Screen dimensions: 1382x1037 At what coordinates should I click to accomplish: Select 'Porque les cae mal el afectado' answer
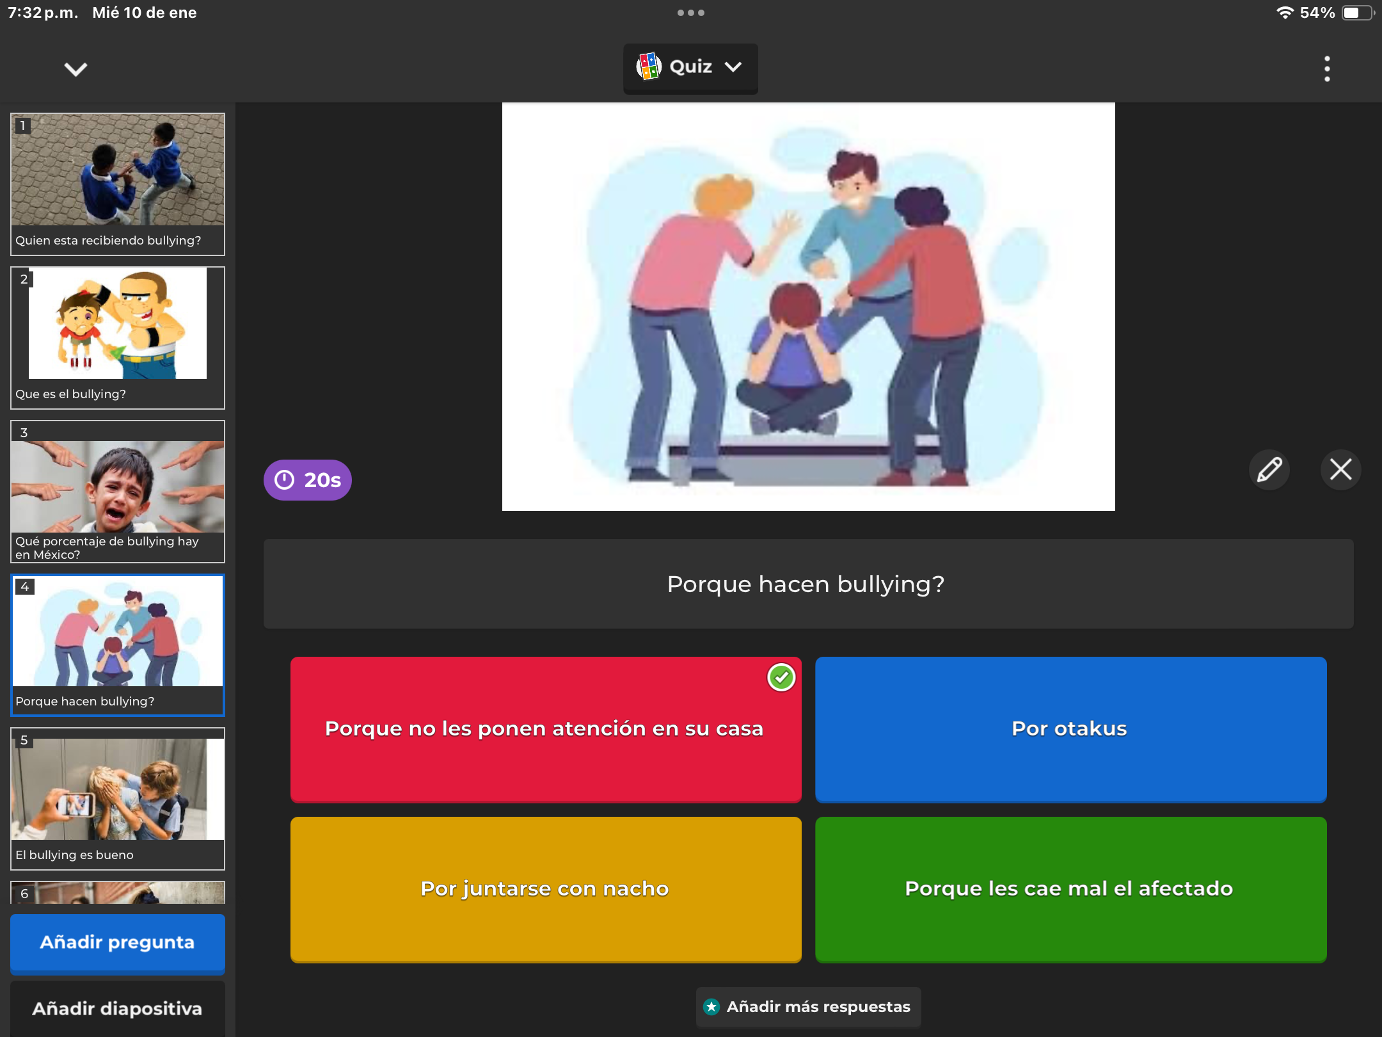(x=1070, y=888)
